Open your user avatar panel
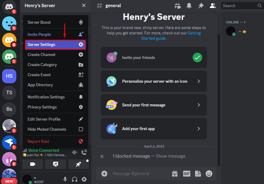264x184 pixels. click(x=27, y=179)
